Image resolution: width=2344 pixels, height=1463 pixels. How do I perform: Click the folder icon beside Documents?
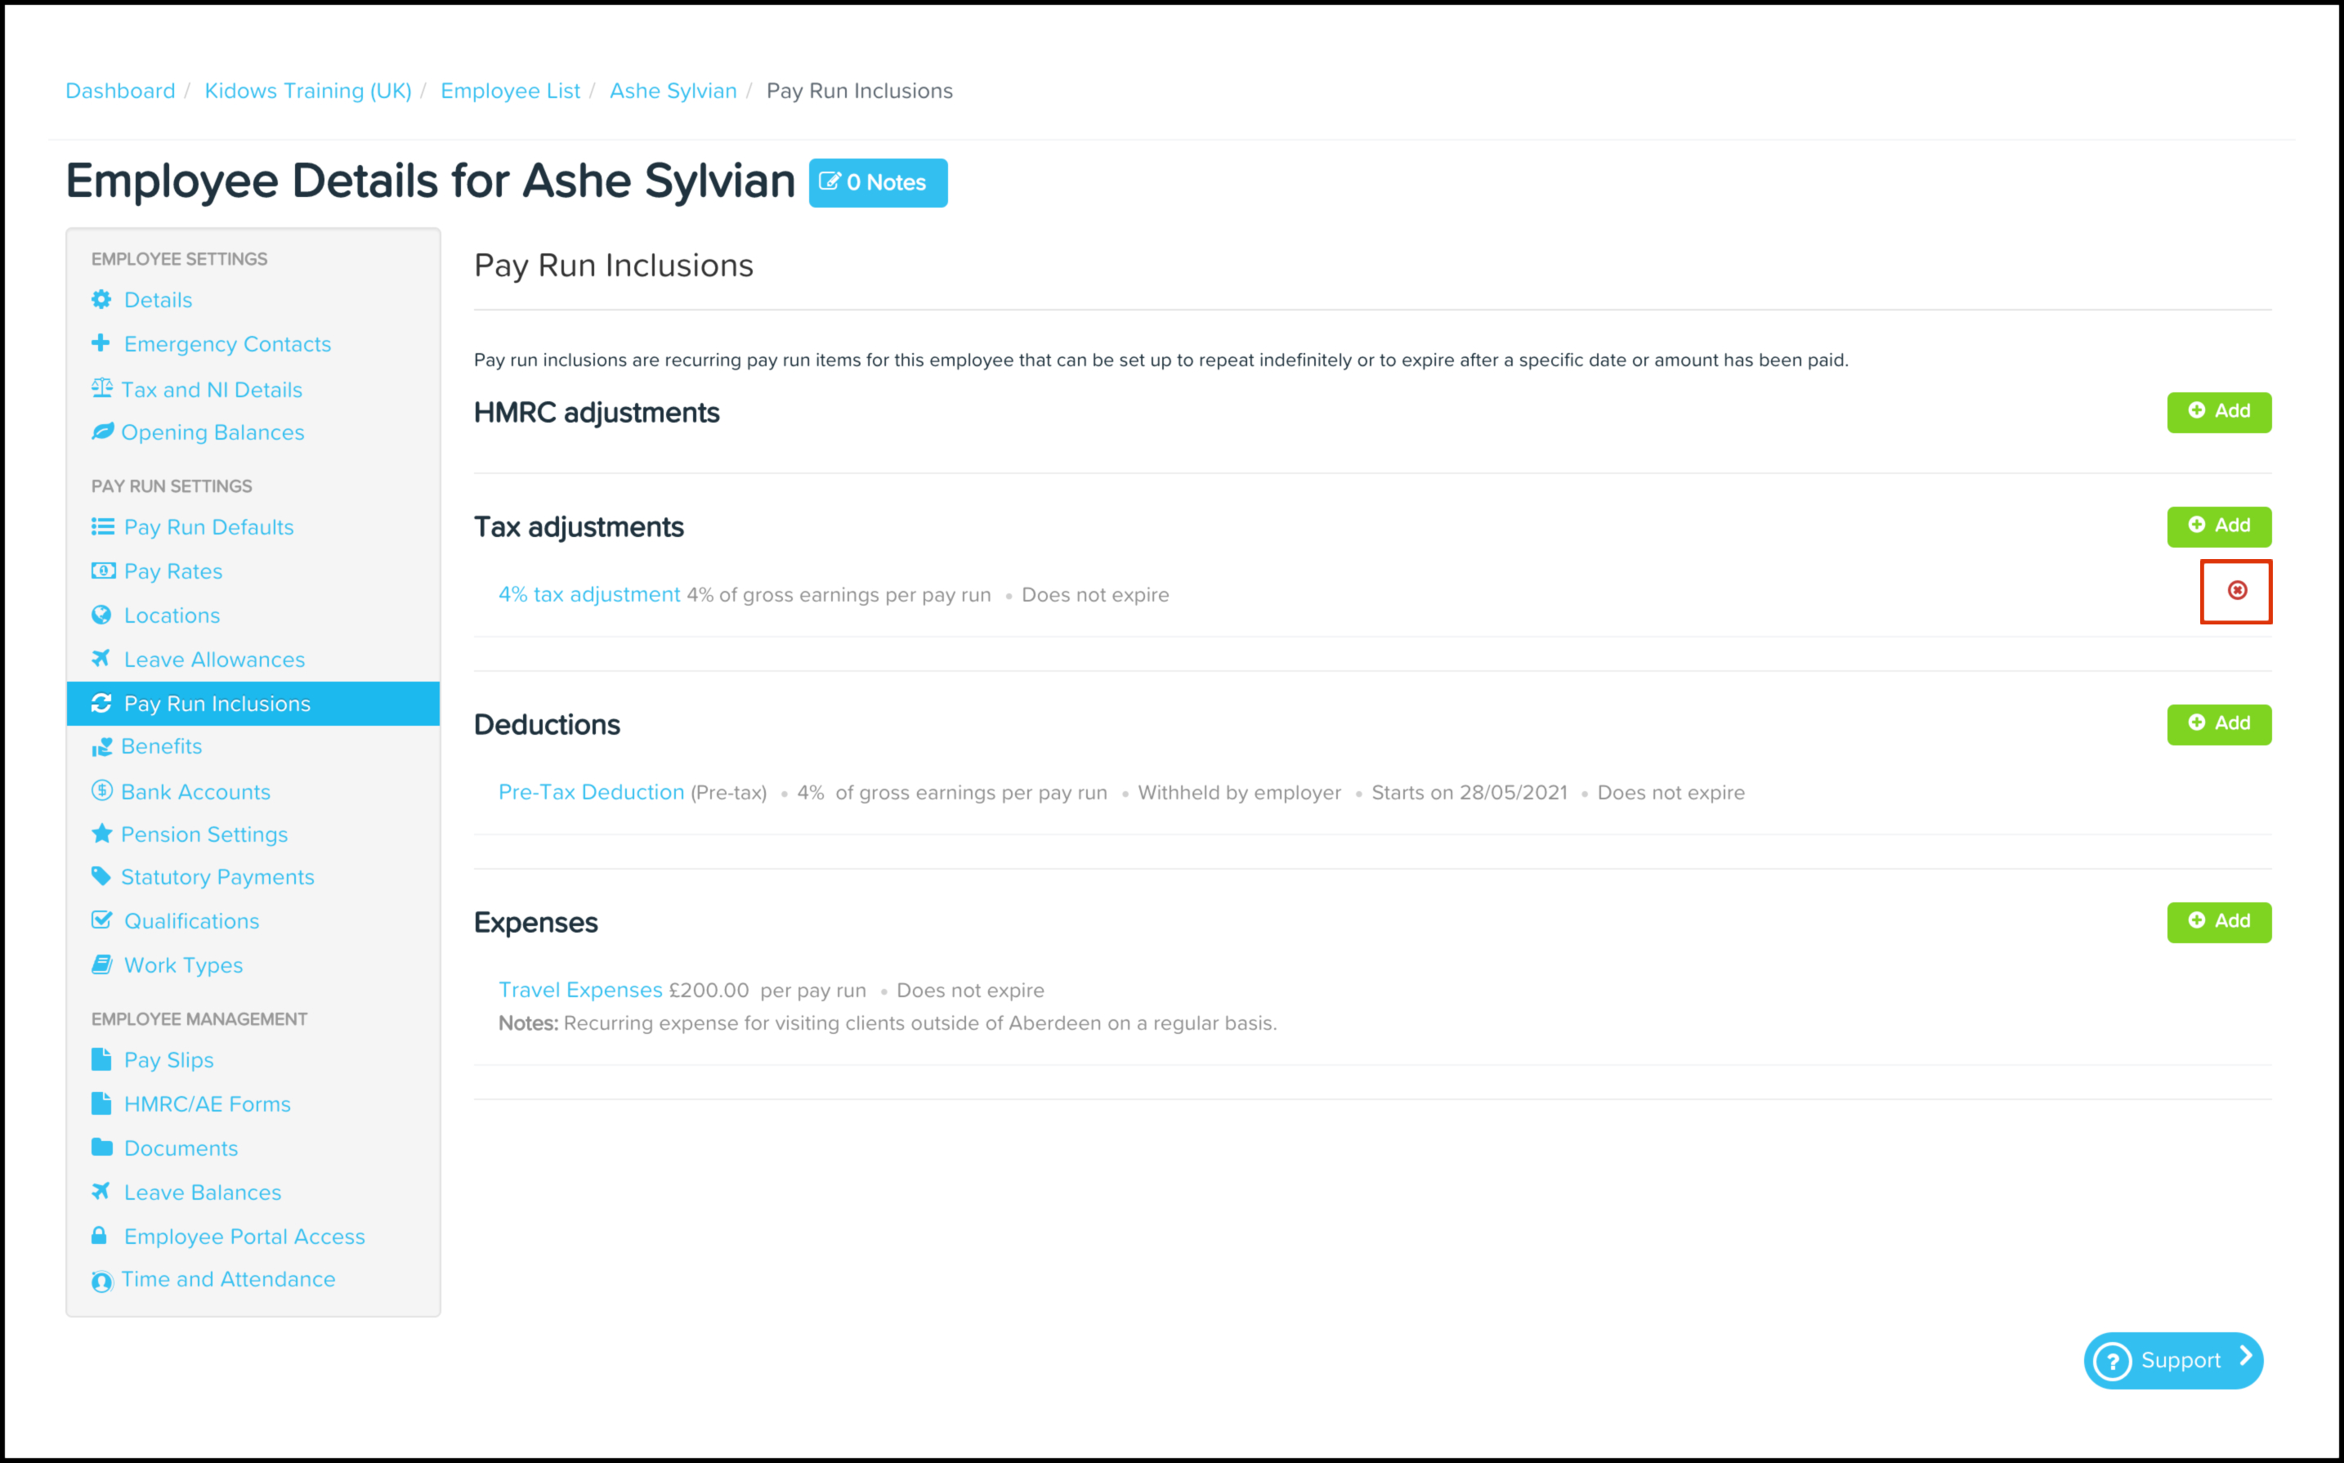(101, 1148)
